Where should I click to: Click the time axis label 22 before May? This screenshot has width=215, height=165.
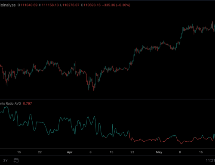(x=132, y=152)
